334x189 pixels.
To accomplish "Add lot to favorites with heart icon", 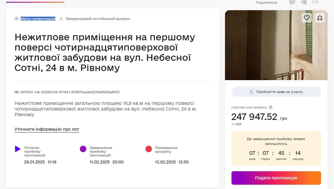I will point(307,18).
